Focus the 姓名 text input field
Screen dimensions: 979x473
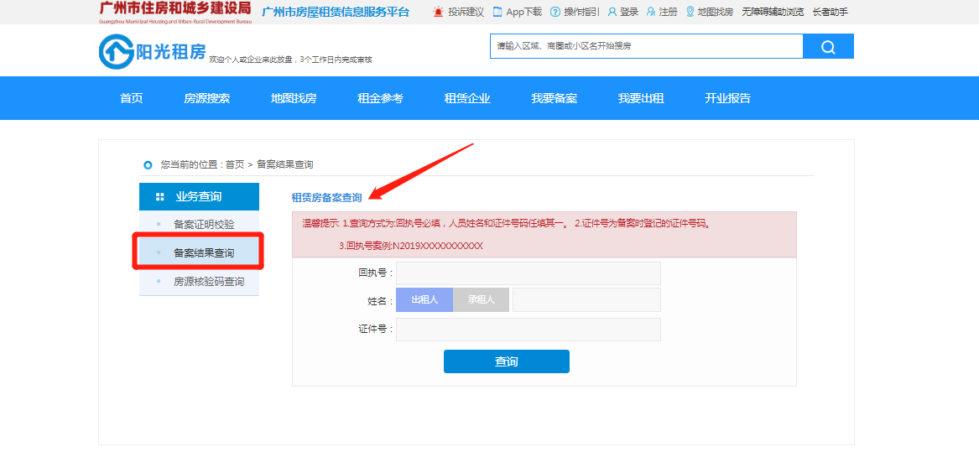pos(586,299)
